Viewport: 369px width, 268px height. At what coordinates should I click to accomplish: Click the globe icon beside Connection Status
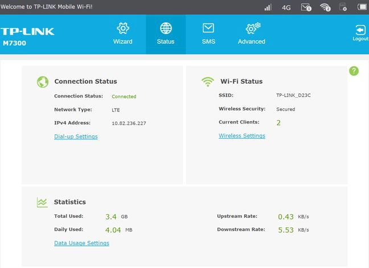43,82
